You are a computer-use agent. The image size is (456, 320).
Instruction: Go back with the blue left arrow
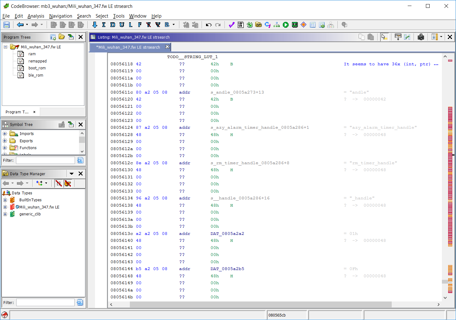point(20,25)
